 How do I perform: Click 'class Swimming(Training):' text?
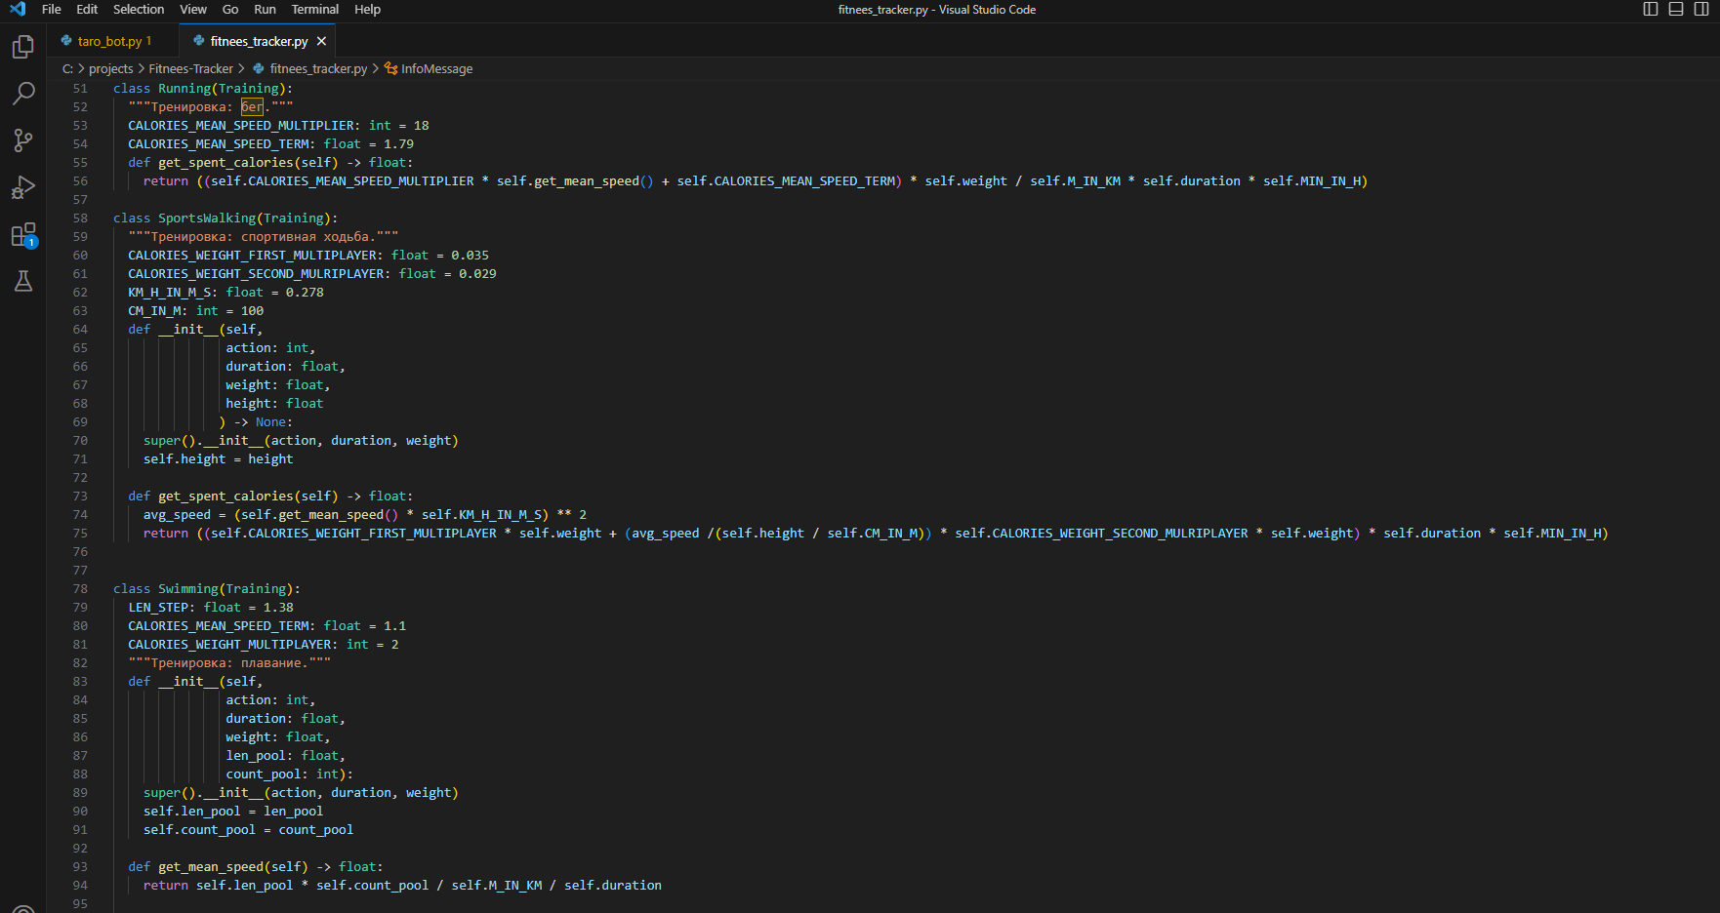pos(207,588)
